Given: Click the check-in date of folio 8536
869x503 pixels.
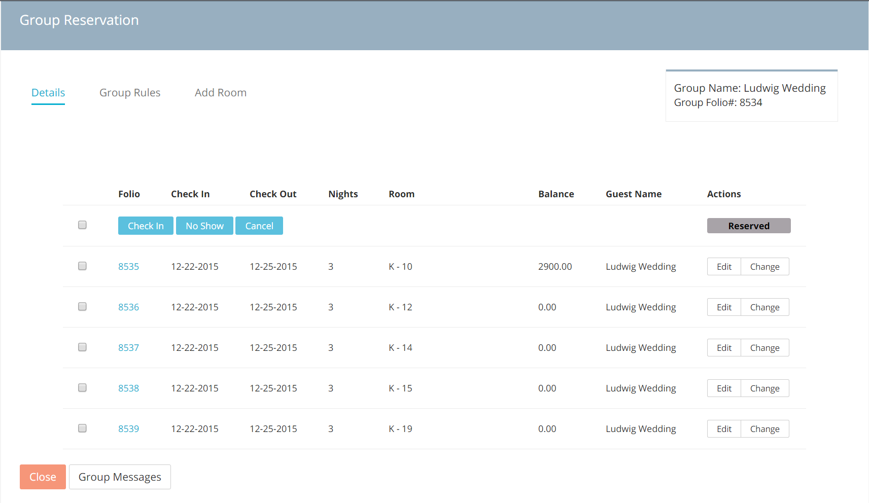Looking at the screenshot, I should click(x=195, y=307).
